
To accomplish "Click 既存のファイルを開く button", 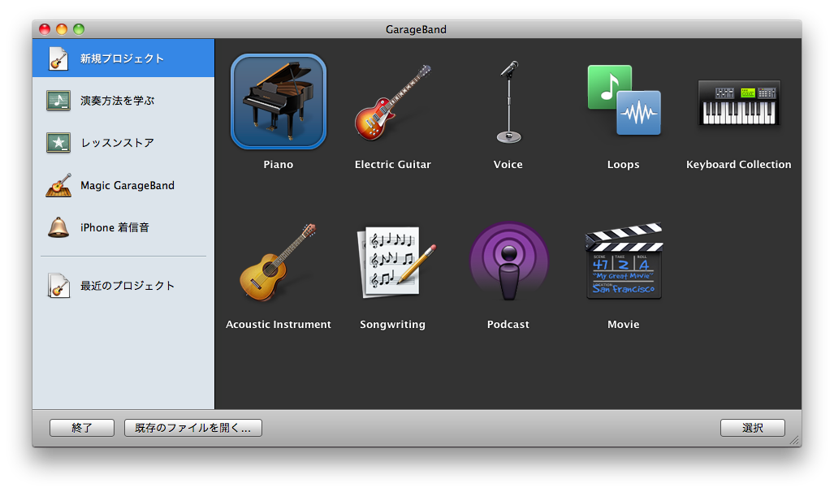I will tap(193, 428).
